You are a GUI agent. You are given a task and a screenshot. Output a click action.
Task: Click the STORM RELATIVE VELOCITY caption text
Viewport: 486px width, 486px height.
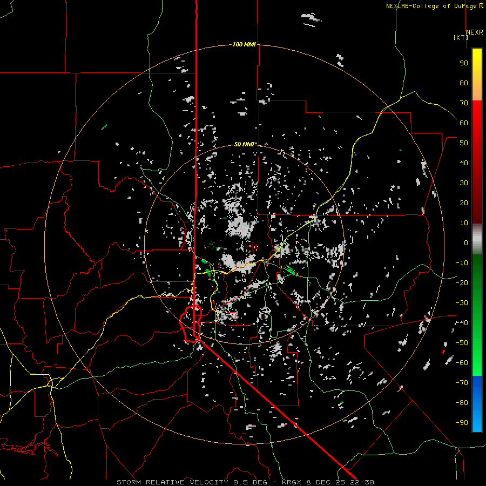point(172,482)
